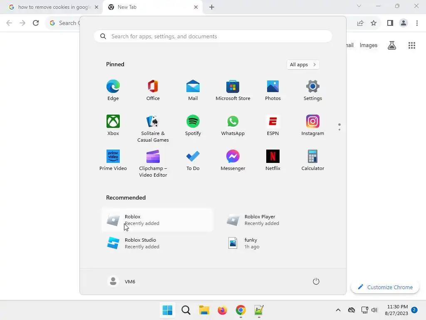The image size is (426, 320).
Task: Reload the Chrome page
Action: click(36, 23)
